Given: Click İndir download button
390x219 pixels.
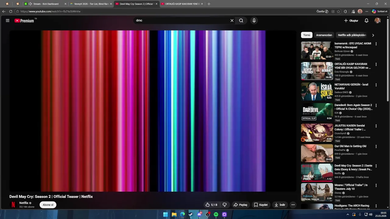Looking at the screenshot, I should [x=280, y=205].
